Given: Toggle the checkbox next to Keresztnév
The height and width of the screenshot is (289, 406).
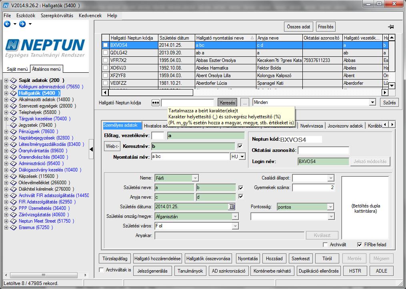Looking at the screenshot, I should click(x=240, y=146).
